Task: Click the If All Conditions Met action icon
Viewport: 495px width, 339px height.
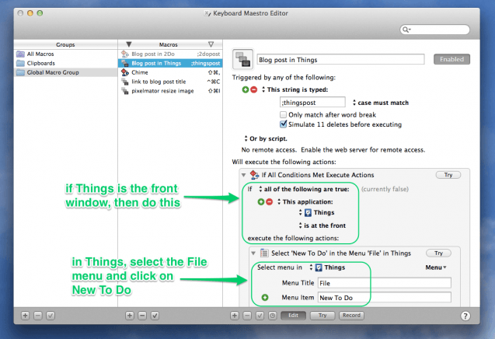Action: pos(254,175)
